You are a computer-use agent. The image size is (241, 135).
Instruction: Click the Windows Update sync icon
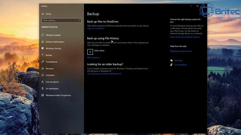pyautogui.click(x=43, y=35)
